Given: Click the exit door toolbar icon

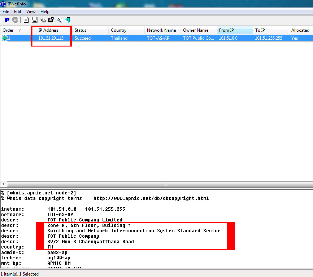Looking at the screenshot, I should 68,20.
